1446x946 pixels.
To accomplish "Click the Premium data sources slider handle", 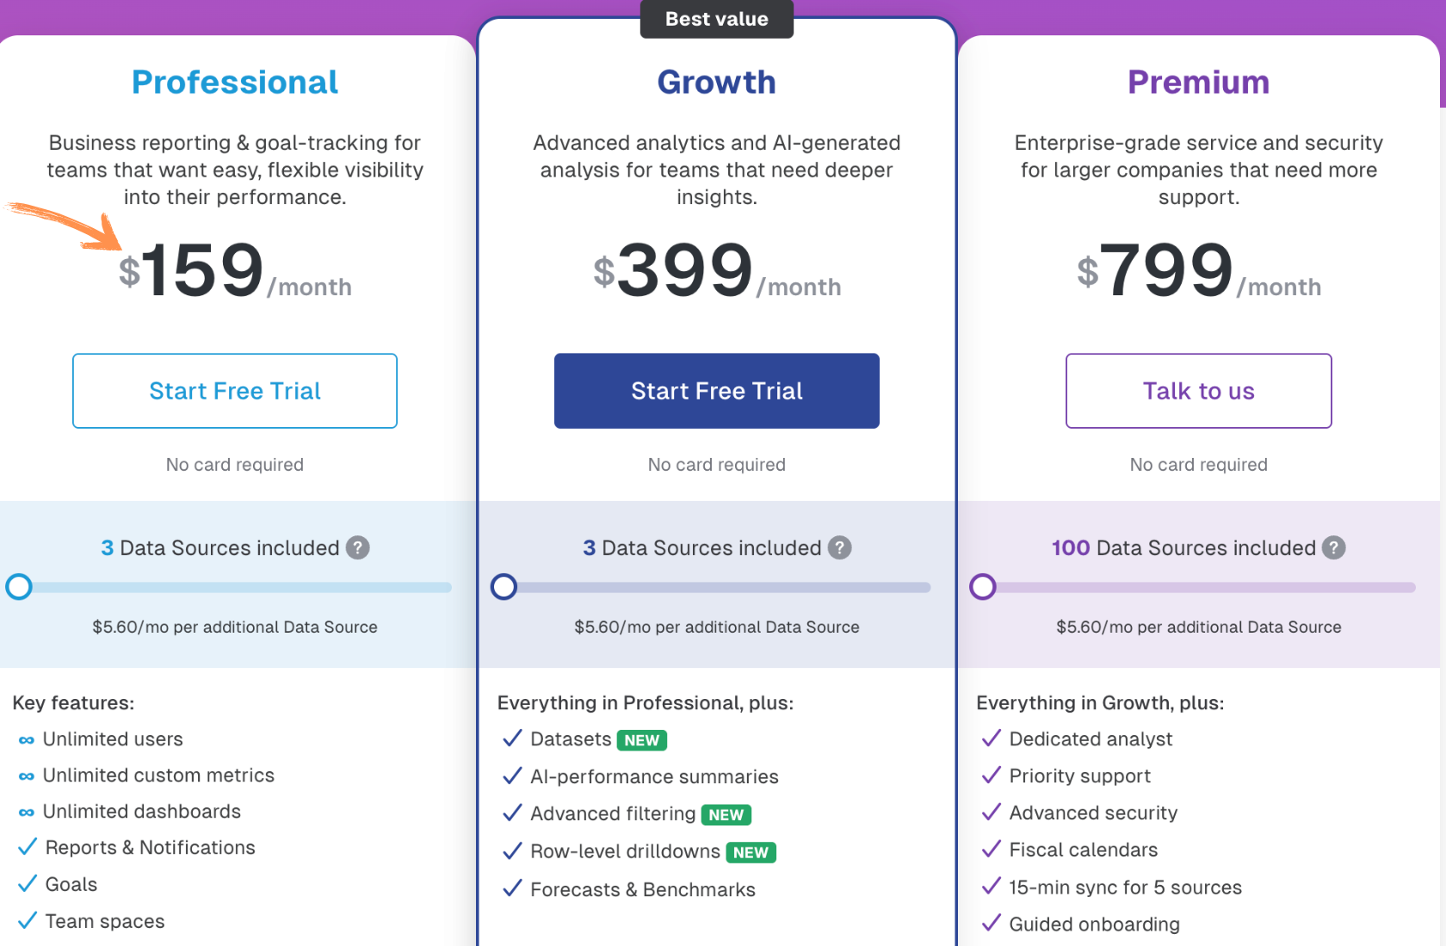I will tap(983, 587).
